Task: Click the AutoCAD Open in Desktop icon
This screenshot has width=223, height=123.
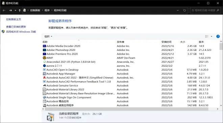Action: [x=44, y=70]
